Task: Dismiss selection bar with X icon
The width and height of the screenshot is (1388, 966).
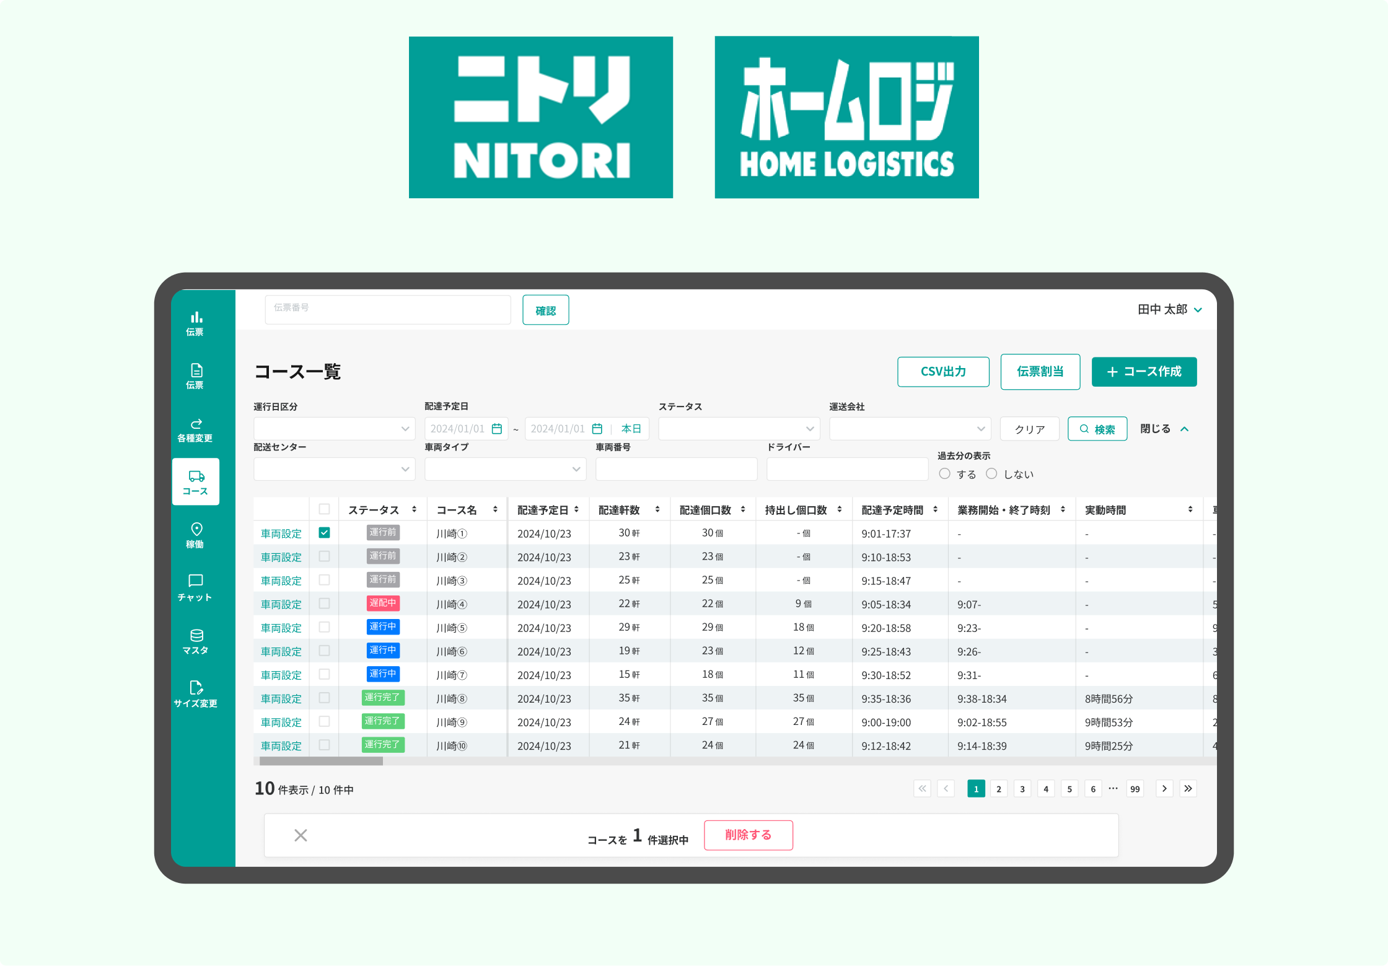Action: tap(301, 835)
